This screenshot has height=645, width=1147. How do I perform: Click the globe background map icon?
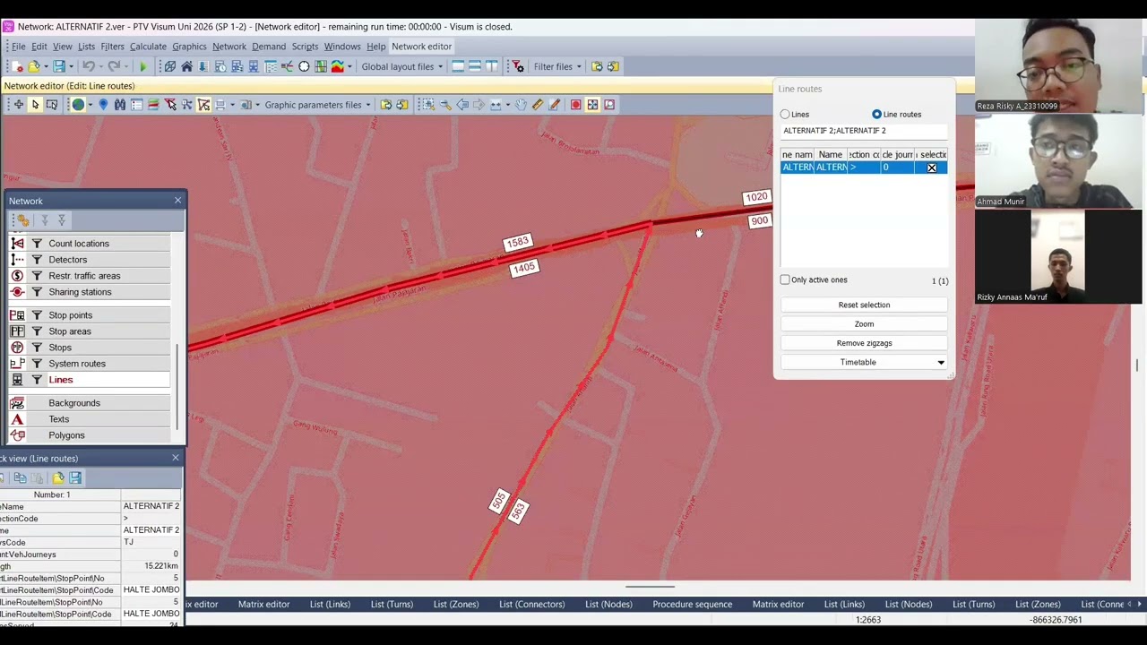(x=78, y=105)
